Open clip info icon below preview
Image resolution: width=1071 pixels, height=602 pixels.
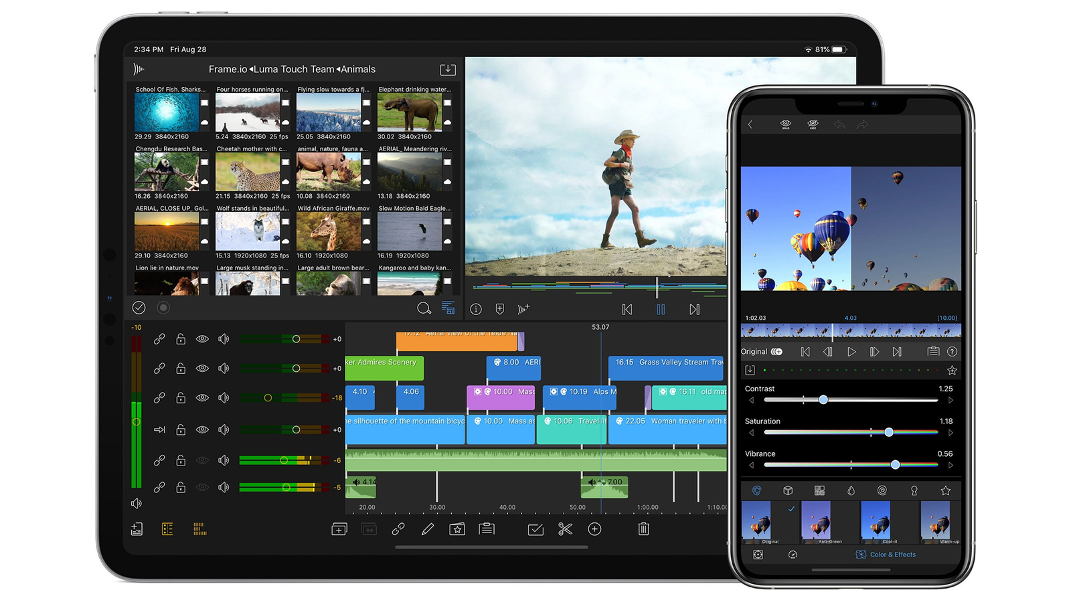pos(476,309)
